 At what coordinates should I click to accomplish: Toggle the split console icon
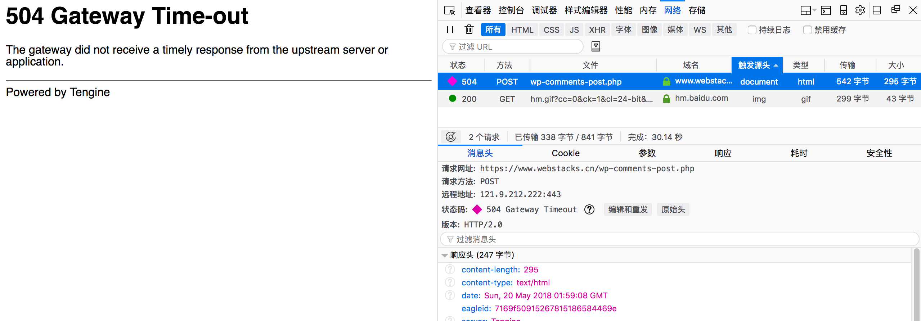point(826,10)
